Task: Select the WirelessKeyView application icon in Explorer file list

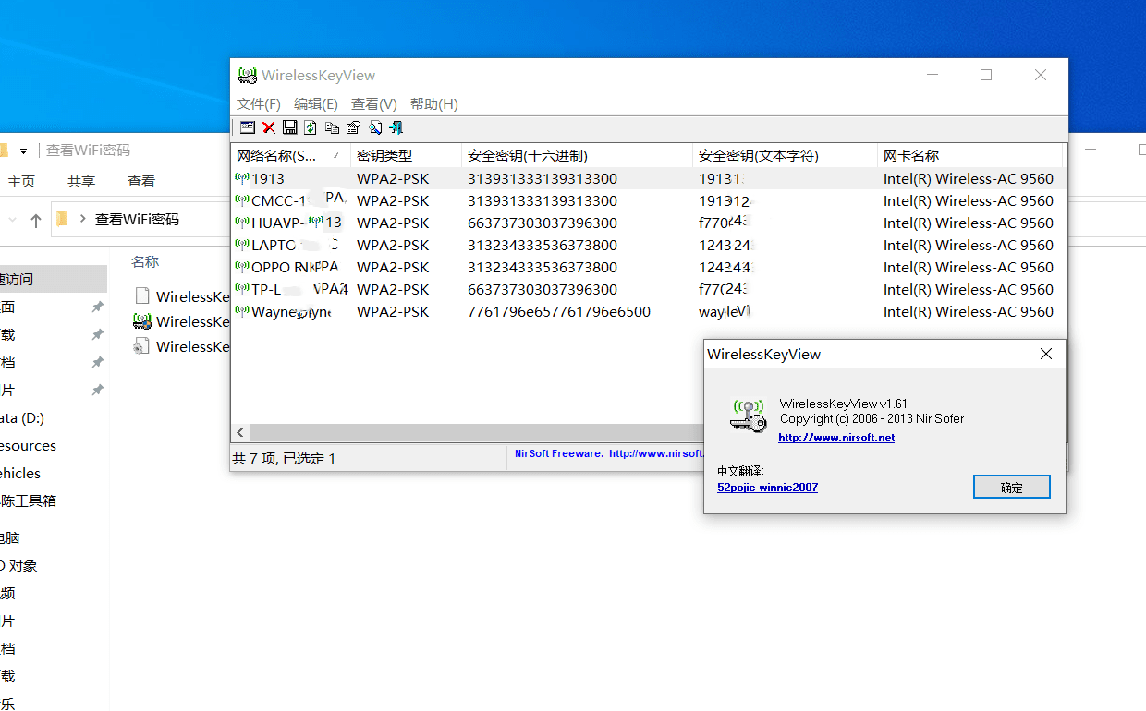Action: (142, 321)
